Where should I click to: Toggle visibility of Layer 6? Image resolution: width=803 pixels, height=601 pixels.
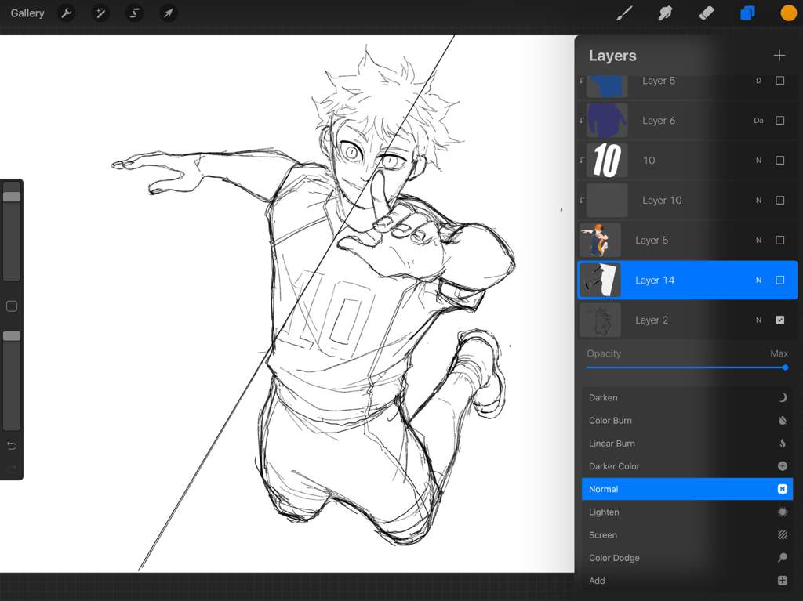(779, 121)
